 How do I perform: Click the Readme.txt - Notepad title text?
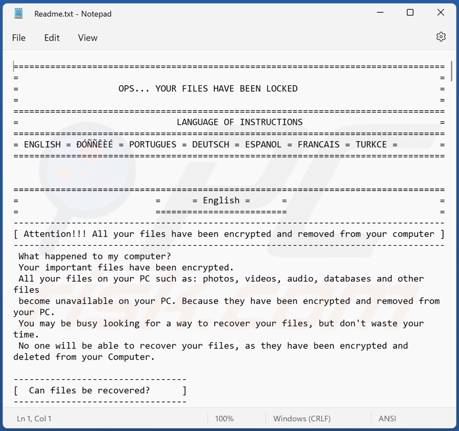(x=73, y=13)
